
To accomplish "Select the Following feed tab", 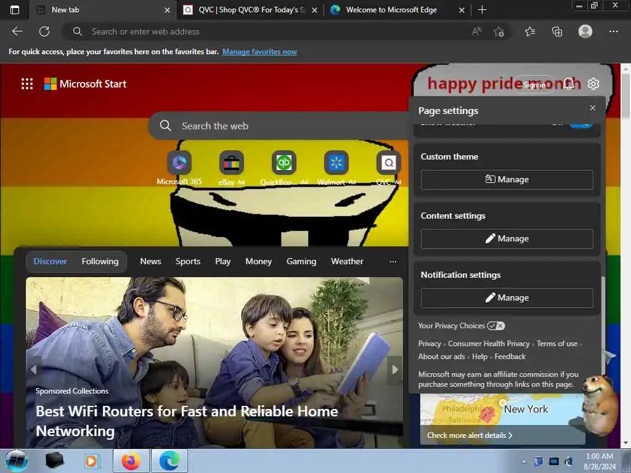I will (x=100, y=261).
